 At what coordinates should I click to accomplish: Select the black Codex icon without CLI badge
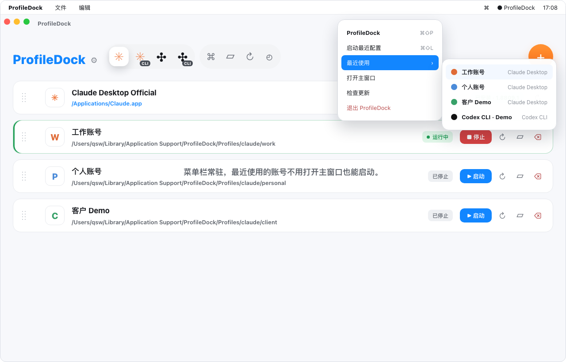point(162,57)
